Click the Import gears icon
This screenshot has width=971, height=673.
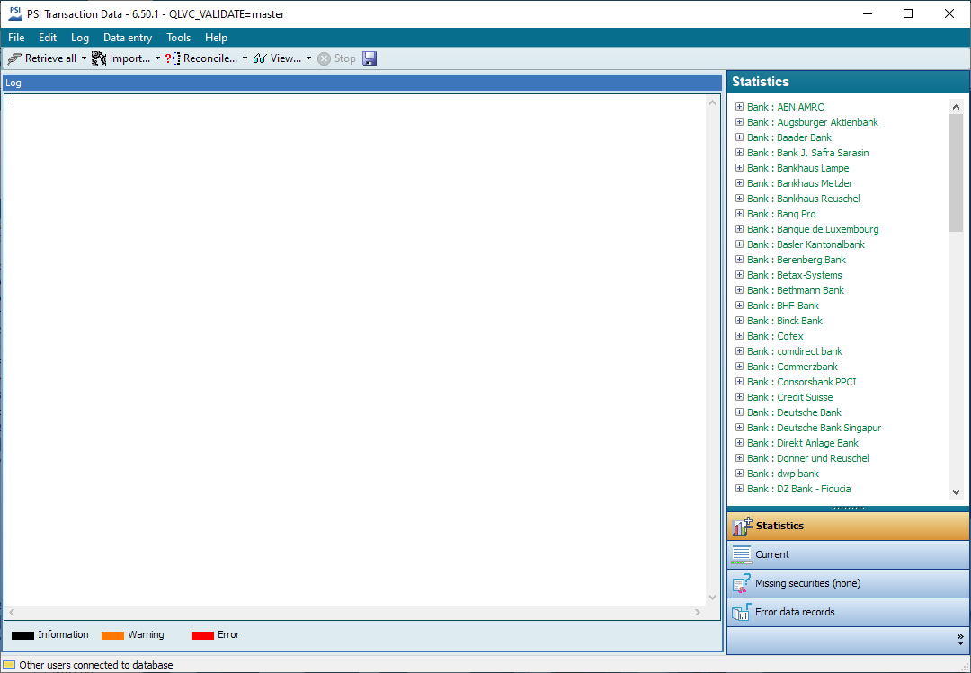point(99,58)
